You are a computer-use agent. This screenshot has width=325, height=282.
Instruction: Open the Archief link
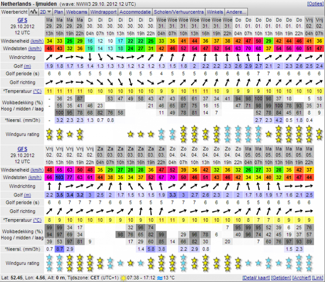302,278
